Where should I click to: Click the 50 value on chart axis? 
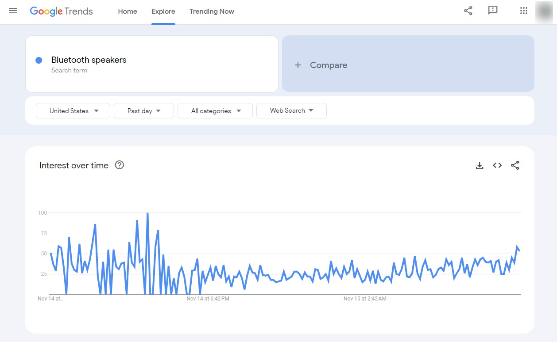pos(44,254)
